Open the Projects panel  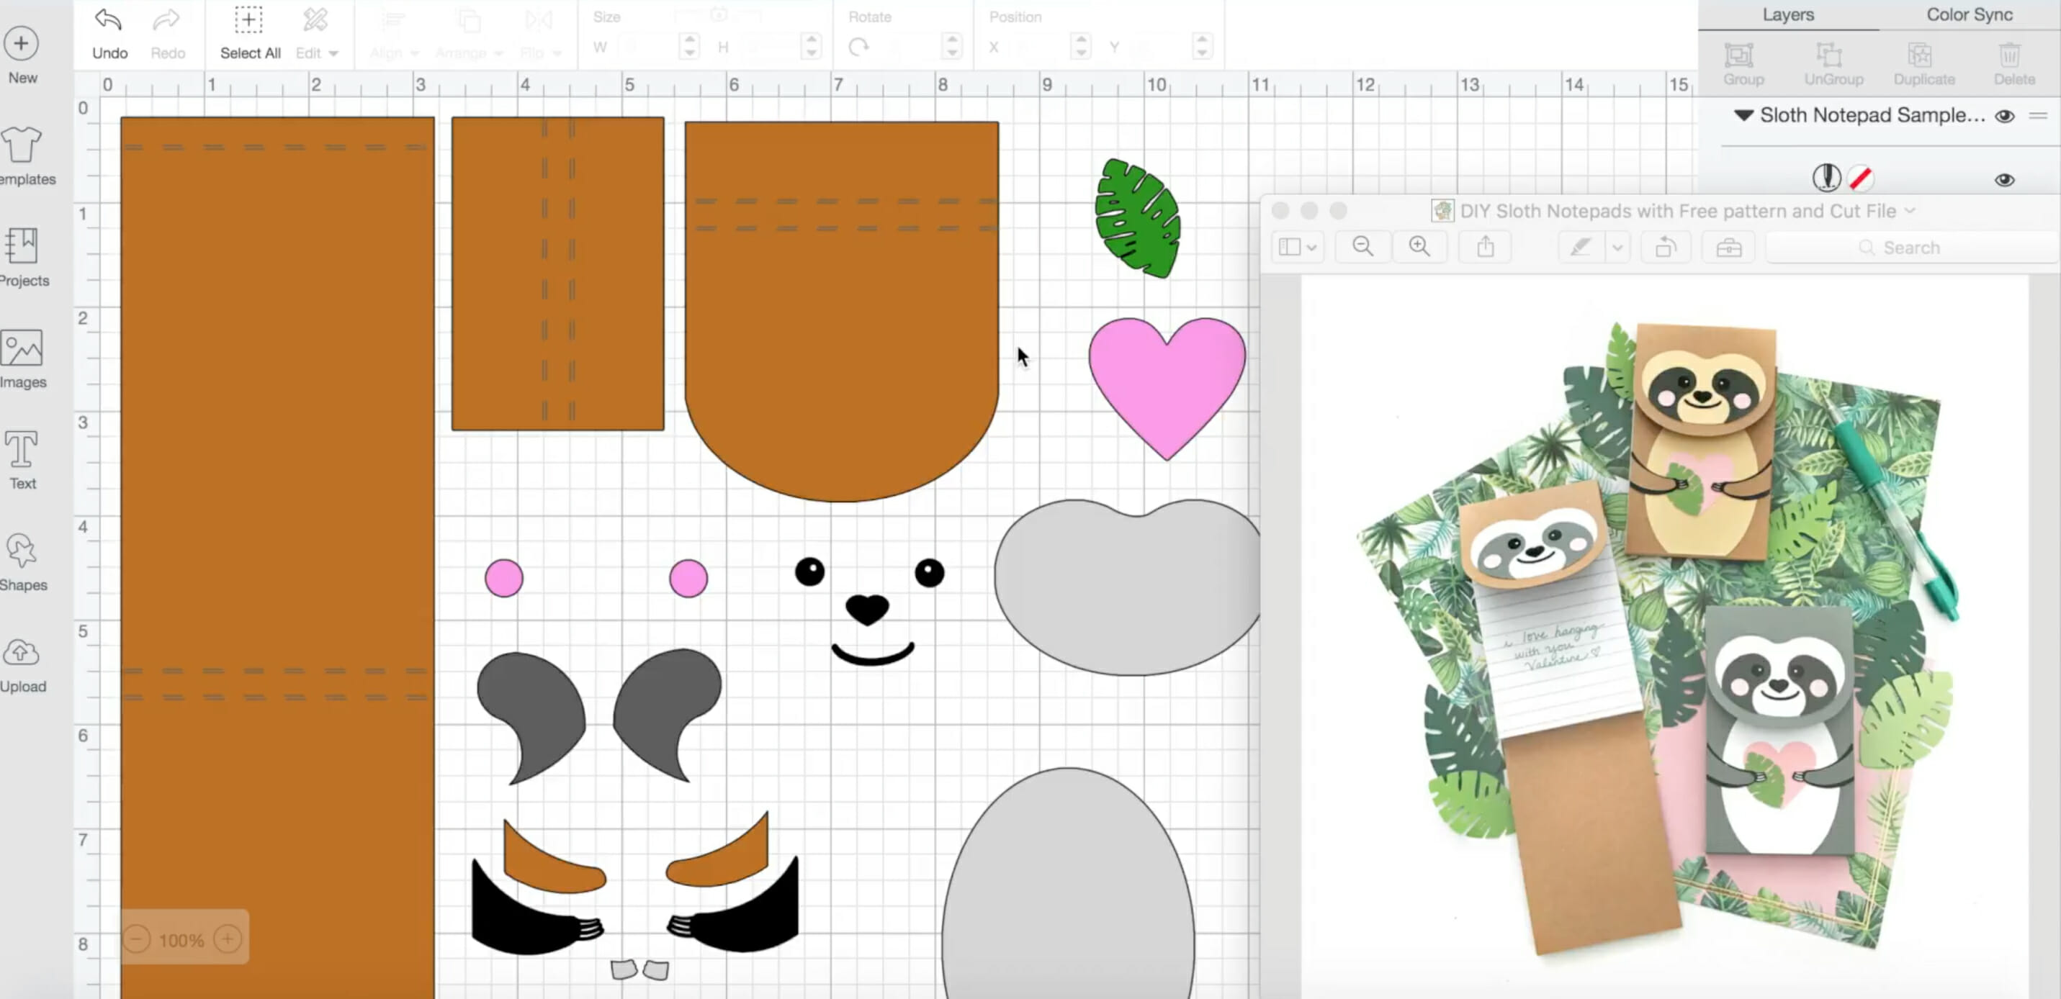point(22,246)
